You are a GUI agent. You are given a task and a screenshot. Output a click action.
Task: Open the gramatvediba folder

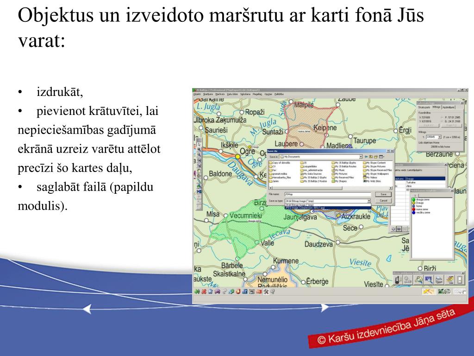(x=278, y=174)
